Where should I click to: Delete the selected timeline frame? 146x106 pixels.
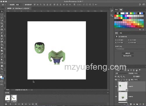pos(36,104)
